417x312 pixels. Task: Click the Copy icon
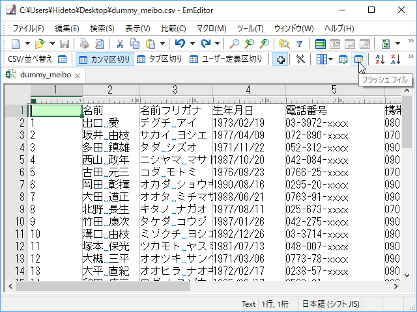coord(135,44)
